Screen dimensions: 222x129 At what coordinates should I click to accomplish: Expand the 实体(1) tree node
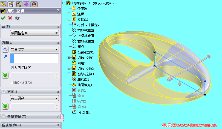[x=69, y=19]
